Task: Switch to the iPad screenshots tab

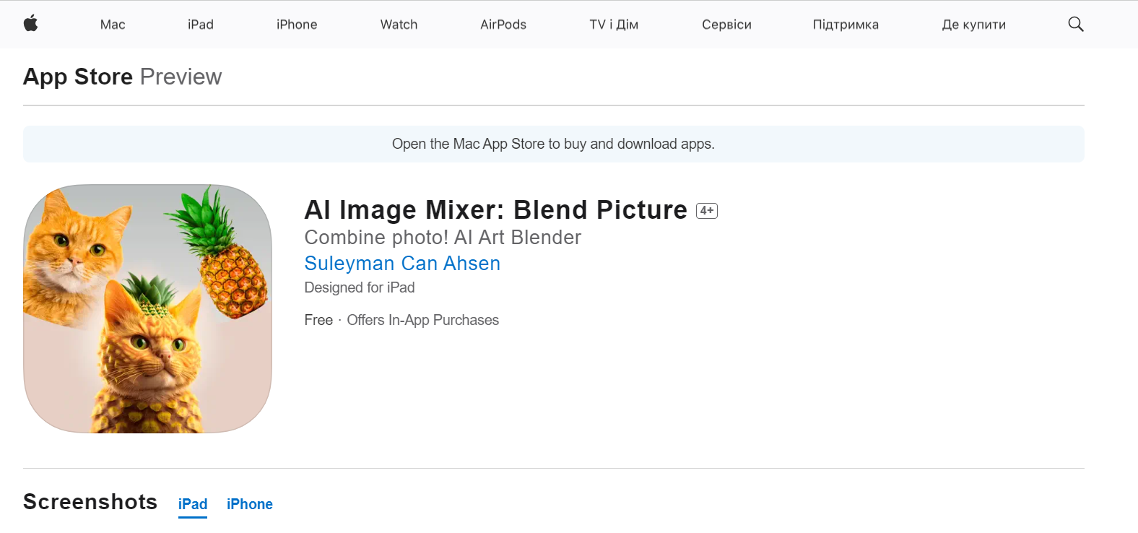Action: [x=193, y=504]
